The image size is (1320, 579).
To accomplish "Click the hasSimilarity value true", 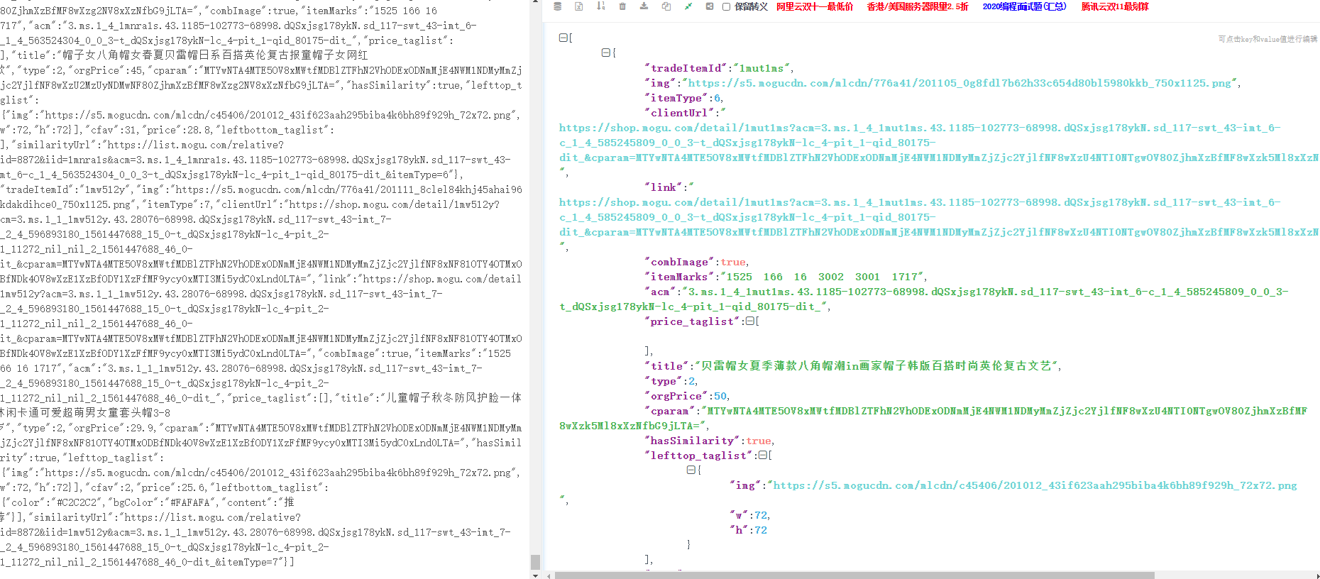I will pos(759,441).
